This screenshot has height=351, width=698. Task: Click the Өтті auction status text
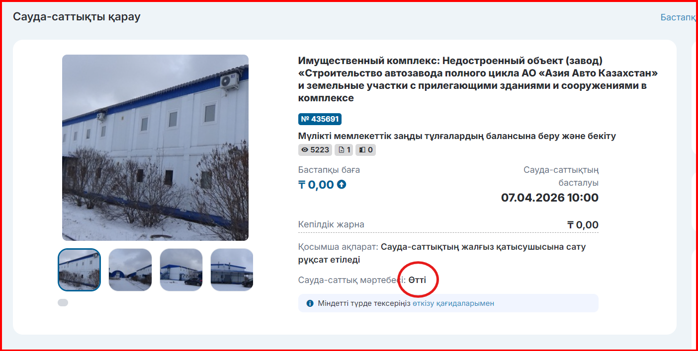[417, 280]
